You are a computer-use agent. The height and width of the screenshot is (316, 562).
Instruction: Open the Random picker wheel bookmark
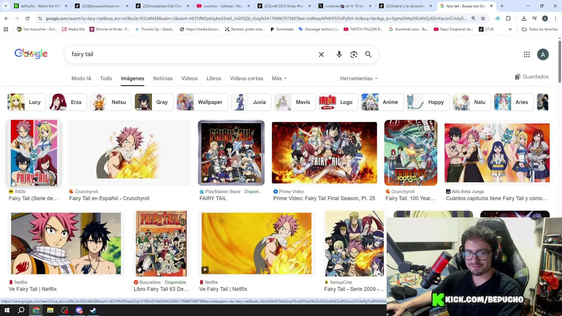(x=245, y=29)
